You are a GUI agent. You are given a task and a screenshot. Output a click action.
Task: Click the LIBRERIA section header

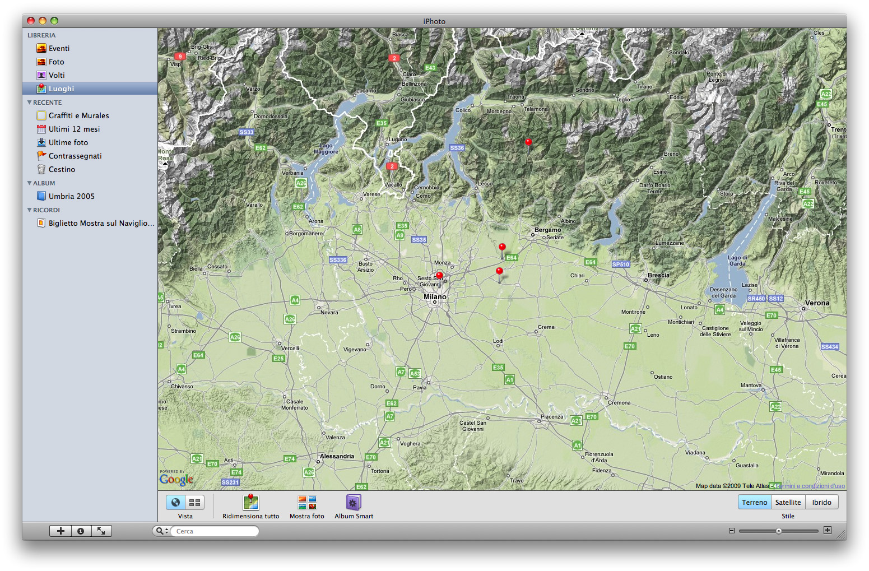tap(41, 35)
